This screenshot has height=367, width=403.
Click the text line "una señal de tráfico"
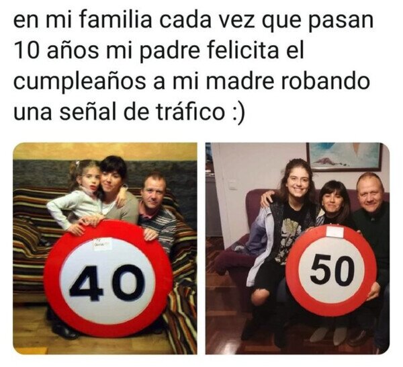click(x=120, y=113)
